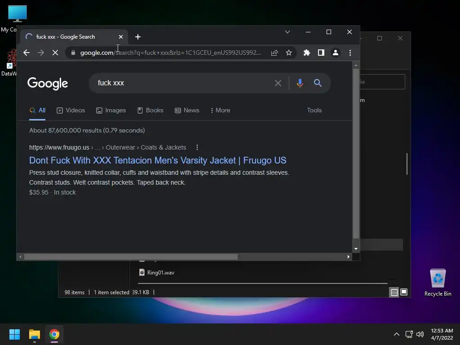Open a new Chrome tab
This screenshot has height=345, width=460.
[x=138, y=37]
